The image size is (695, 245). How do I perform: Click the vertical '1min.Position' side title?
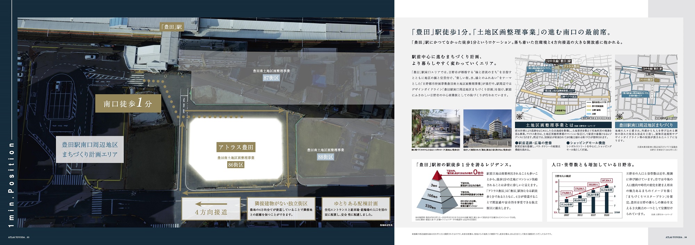point(11,185)
